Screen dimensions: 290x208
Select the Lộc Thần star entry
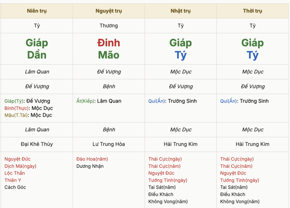[x=15, y=173]
